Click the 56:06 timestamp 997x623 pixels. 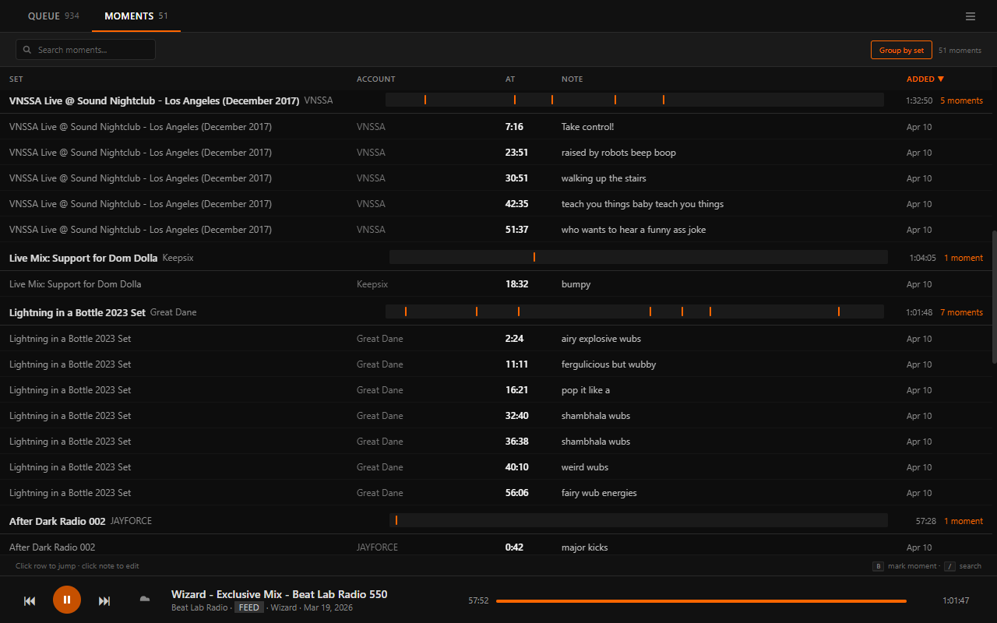[516, 493]
